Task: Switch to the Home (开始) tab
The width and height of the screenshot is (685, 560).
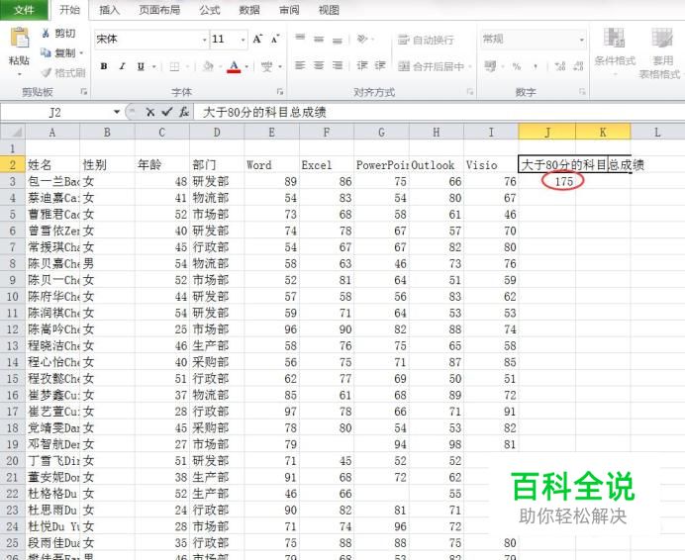Action: pyautogui.click(x=69, y=10)
